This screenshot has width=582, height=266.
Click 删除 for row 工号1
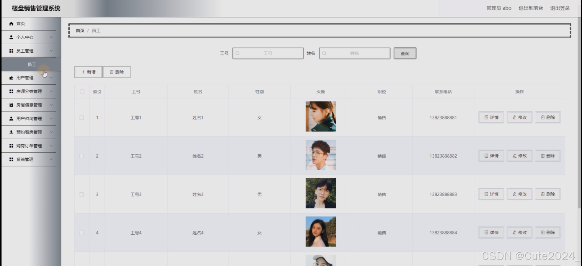click(x=548, y=118)
